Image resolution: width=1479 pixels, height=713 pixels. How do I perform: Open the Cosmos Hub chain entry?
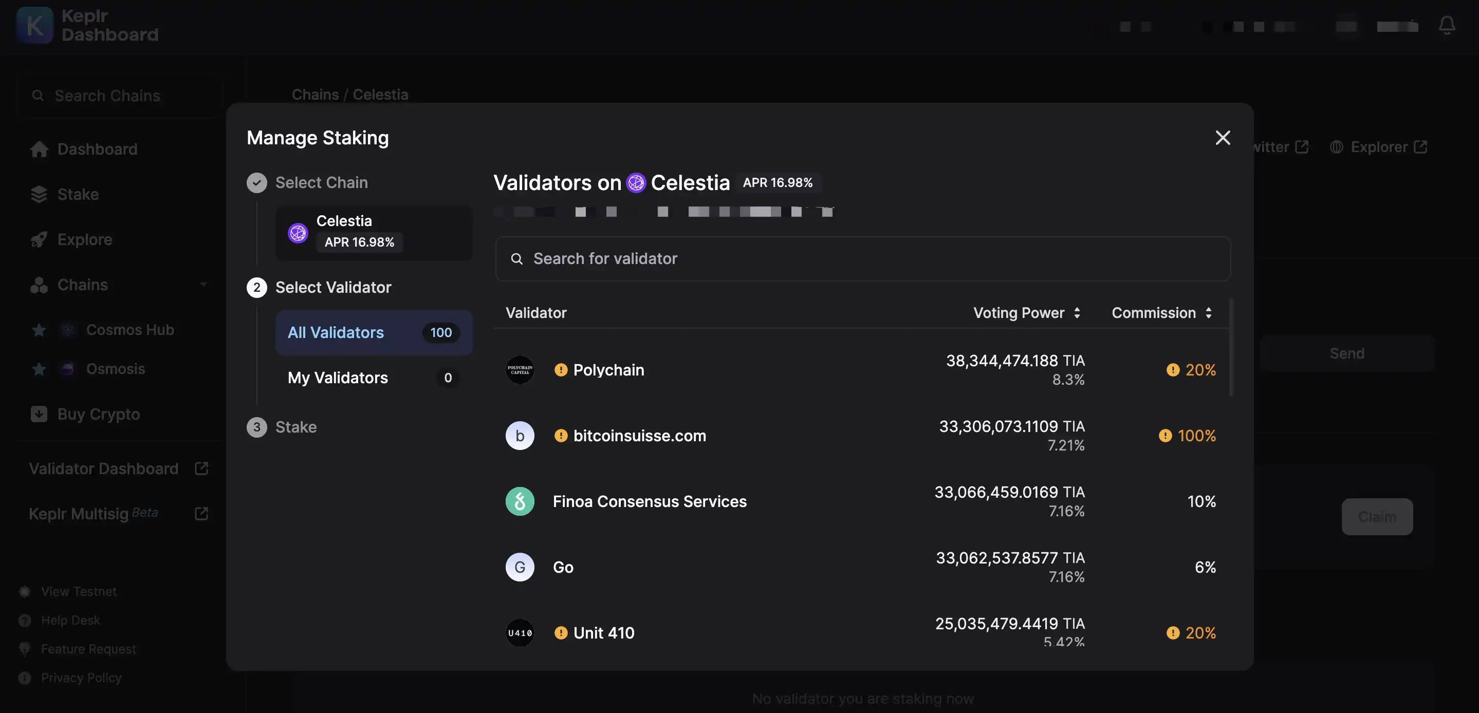[130, 329]
